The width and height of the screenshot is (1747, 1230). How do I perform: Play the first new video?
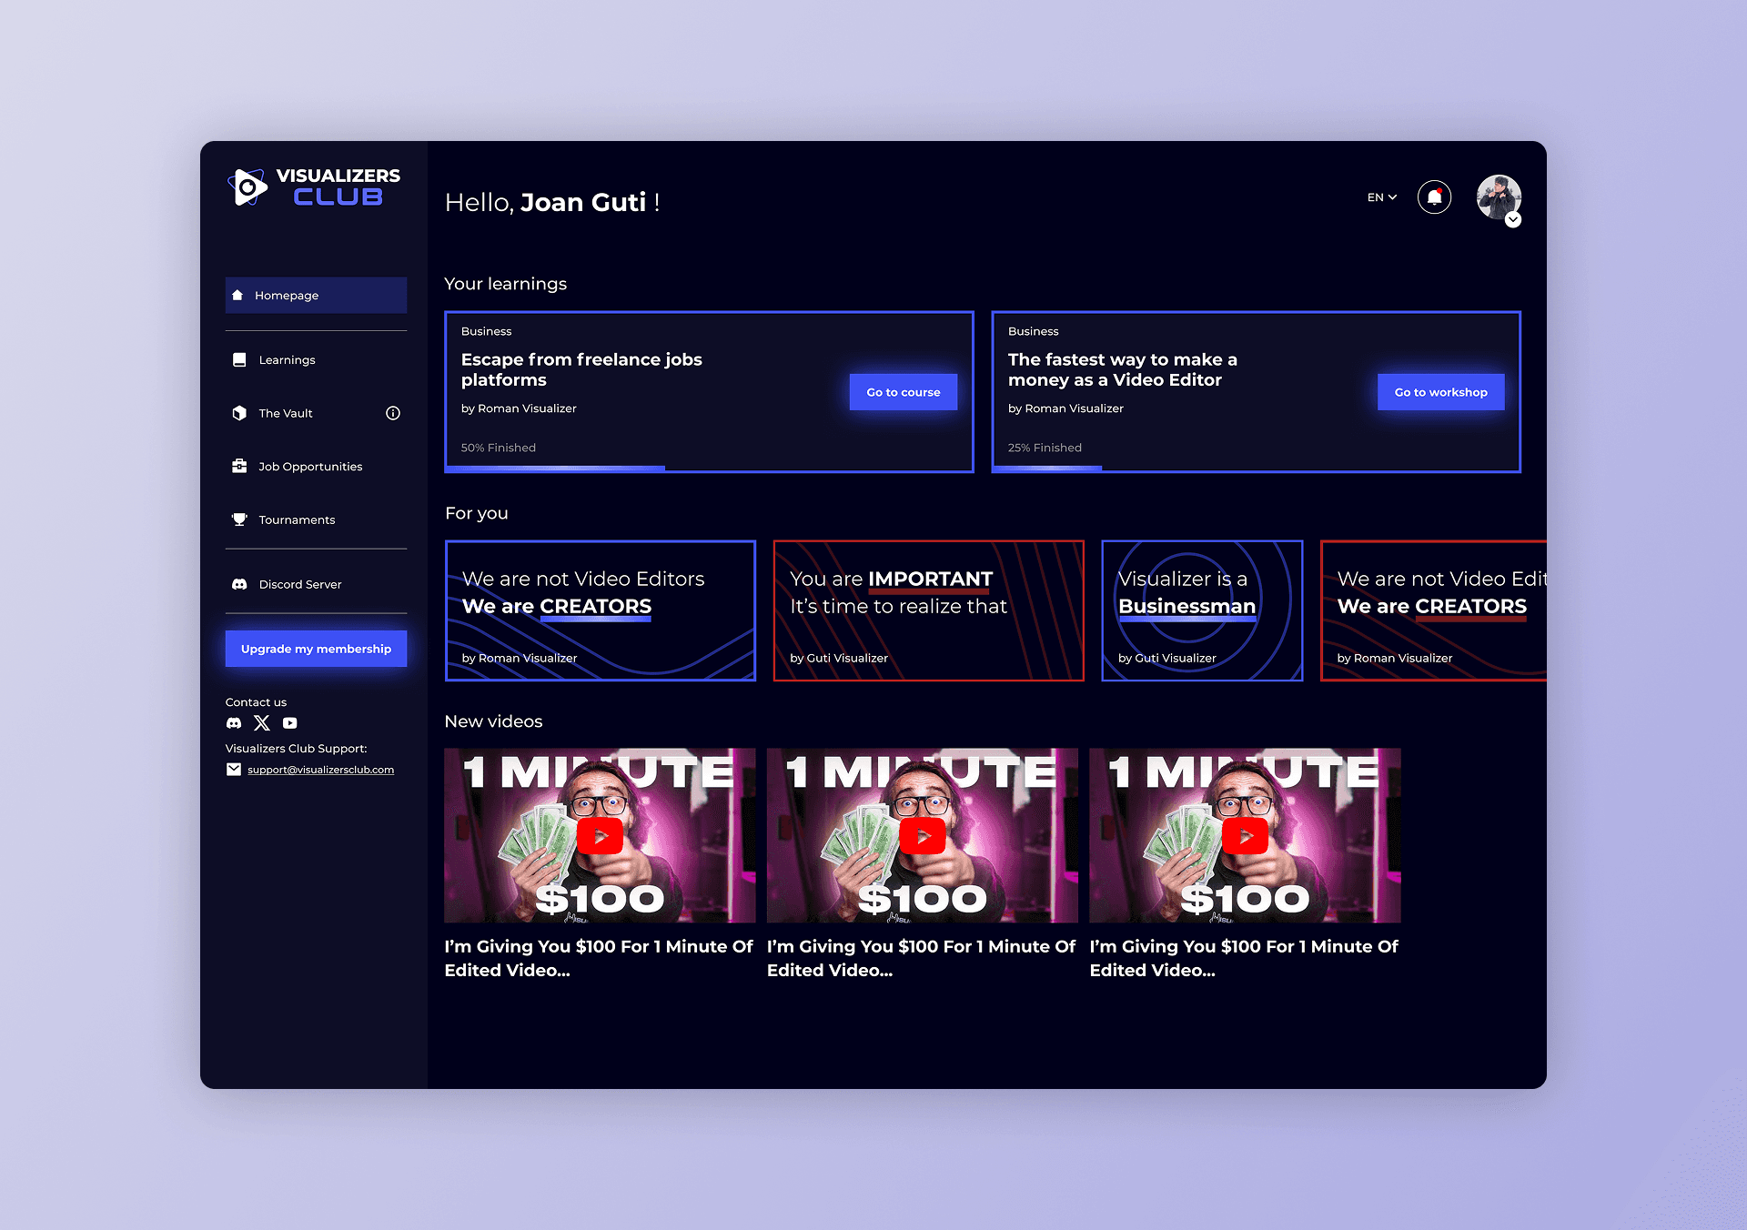(x=600, y=835)
